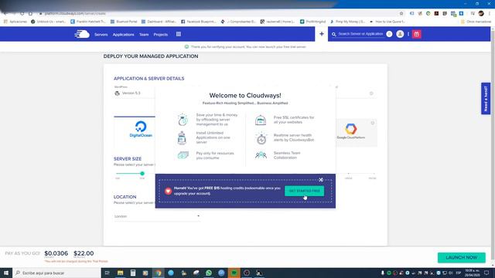Open the WordPress version dropdown
495x278 pixels.
point(135,93)
